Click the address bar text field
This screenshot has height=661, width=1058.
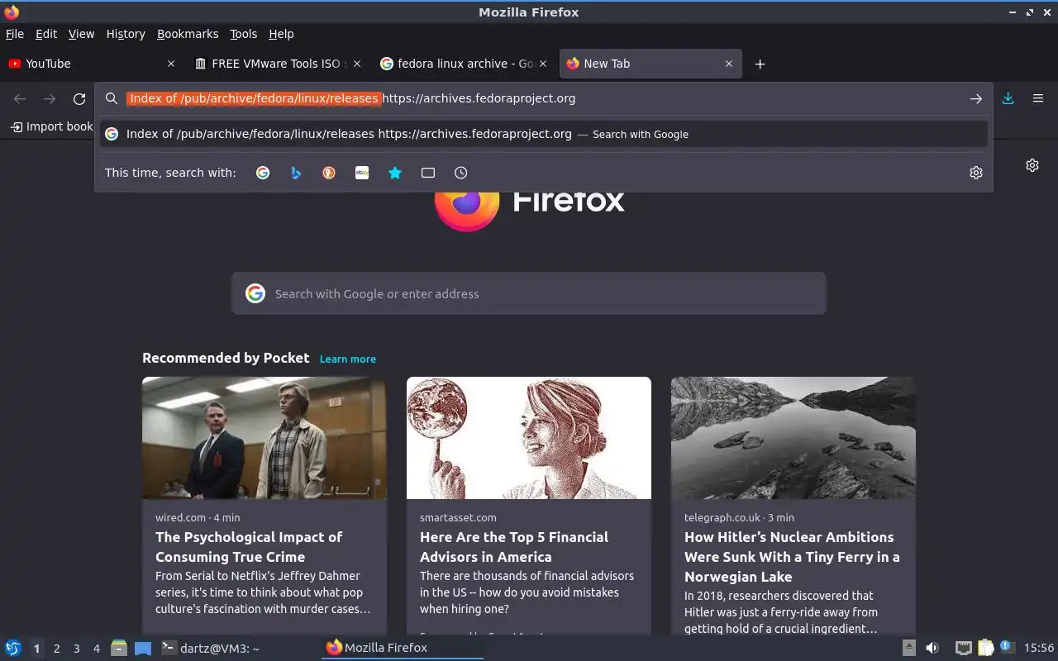click(546, 98)
